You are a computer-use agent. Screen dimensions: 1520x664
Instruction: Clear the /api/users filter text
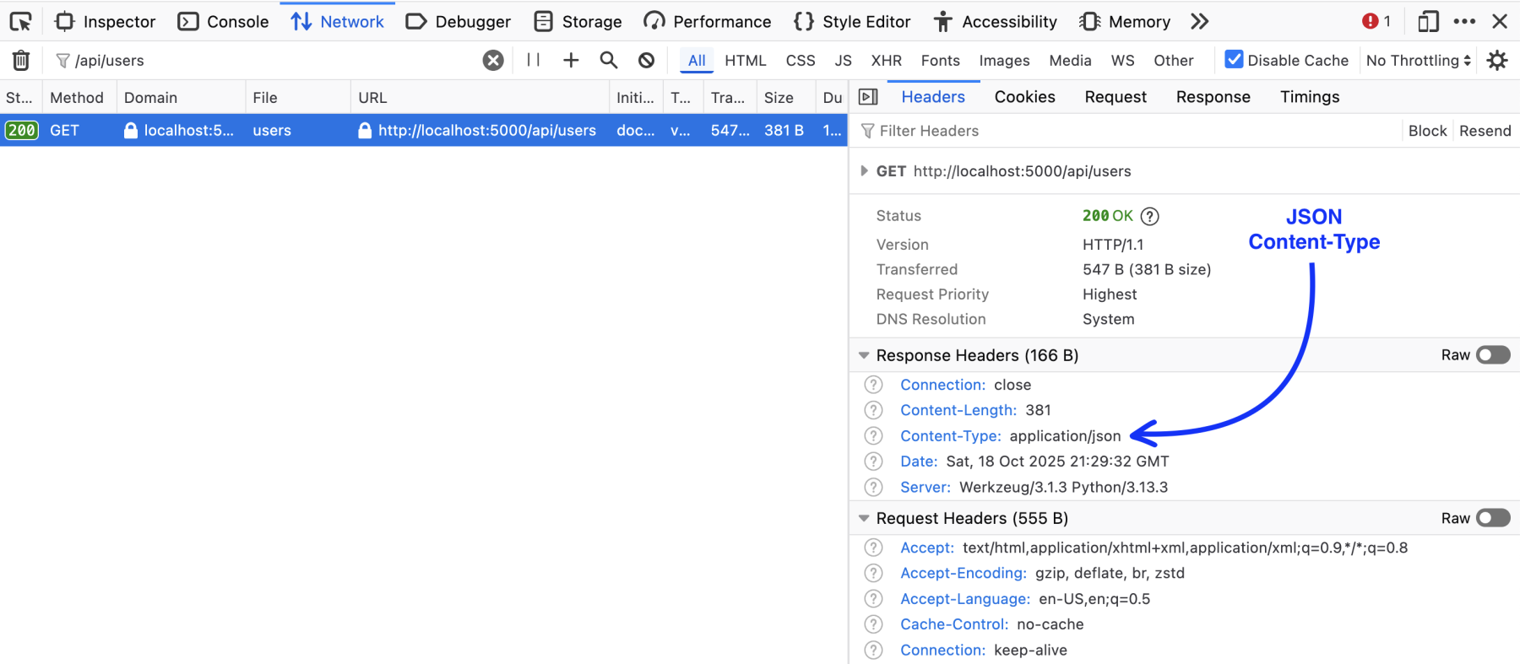tap(493, 60)
